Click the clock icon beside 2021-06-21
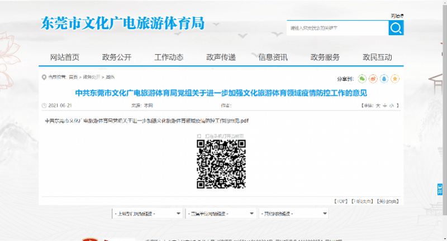 pyautogui.click(x=44, y=105)
